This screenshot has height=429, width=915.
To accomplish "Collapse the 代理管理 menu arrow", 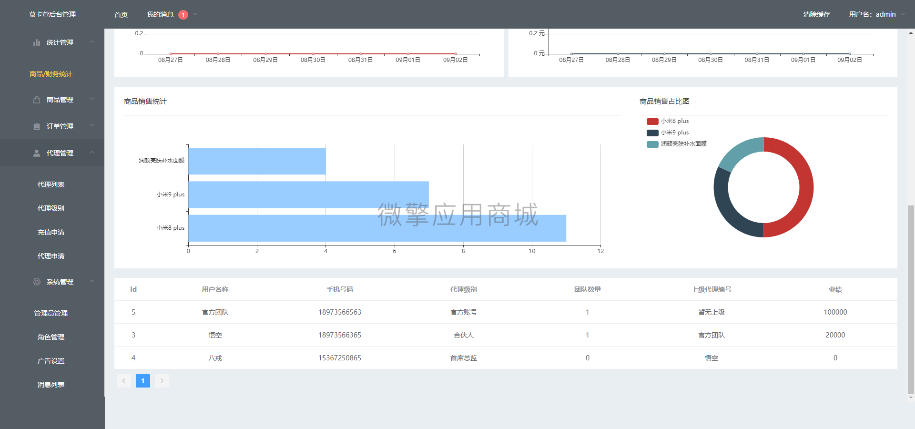I will tap(92, 153).
